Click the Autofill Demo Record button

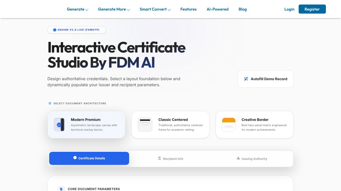click(266, 79)
